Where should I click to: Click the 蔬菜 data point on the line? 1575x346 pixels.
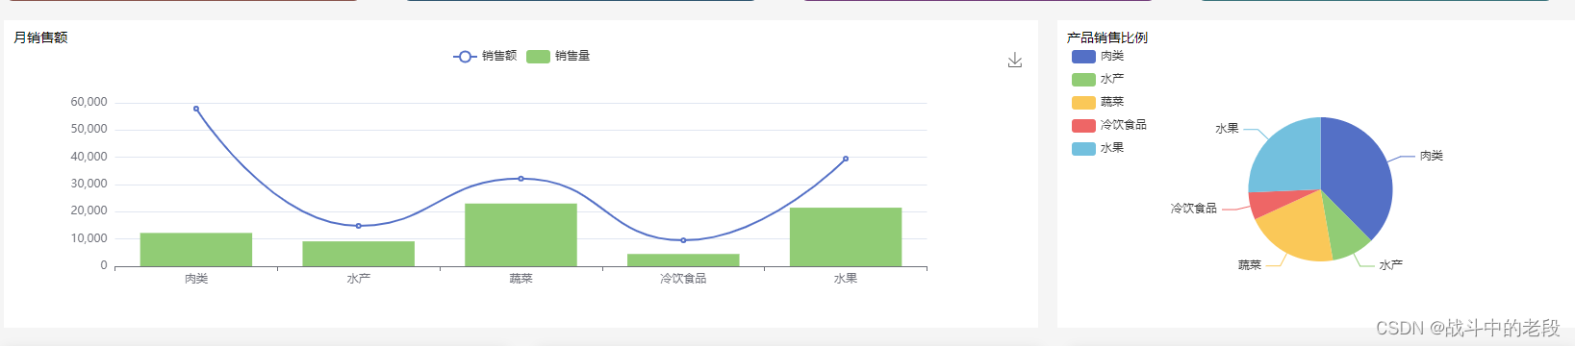click(x=521, y=179)
